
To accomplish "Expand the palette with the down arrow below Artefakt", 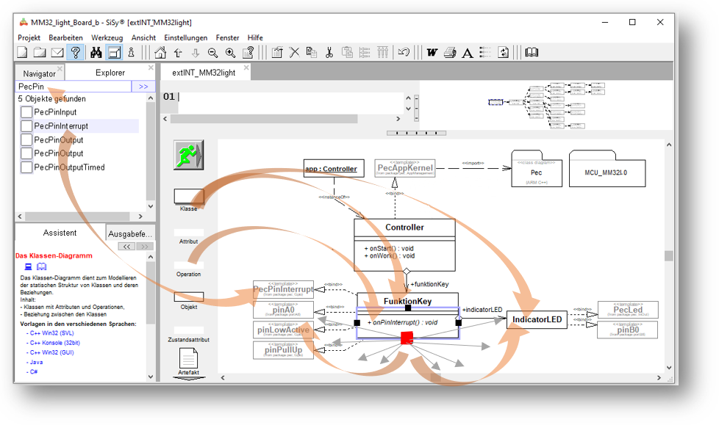I will 189,377.
